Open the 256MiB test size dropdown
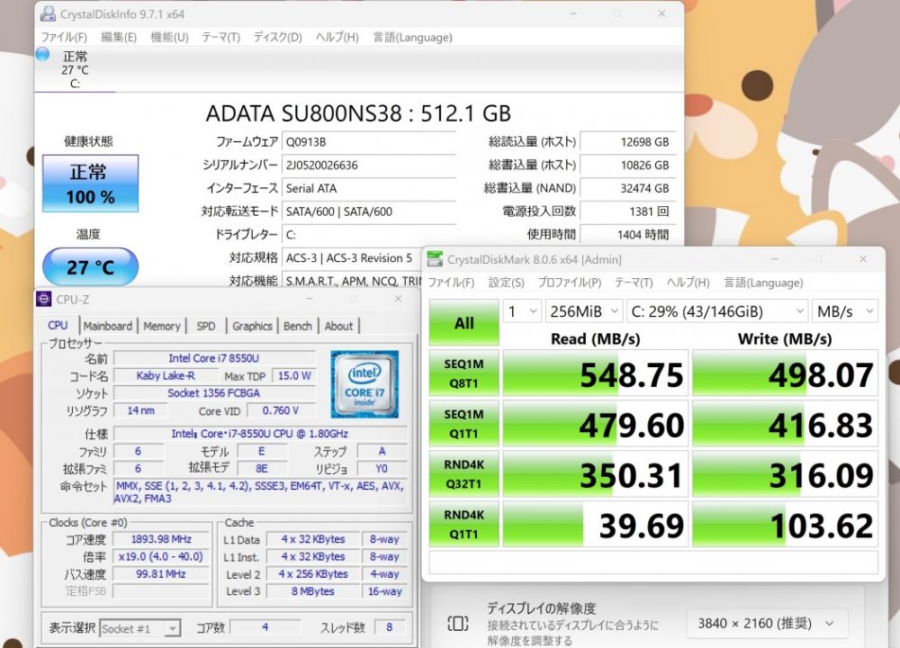The width and height of the screenshot is (900, 648). (x=584, y=311)
